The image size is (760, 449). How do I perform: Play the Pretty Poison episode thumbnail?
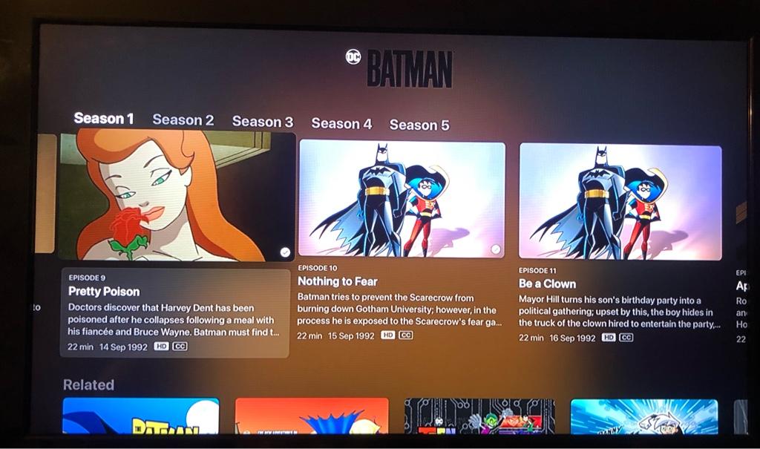177,196
